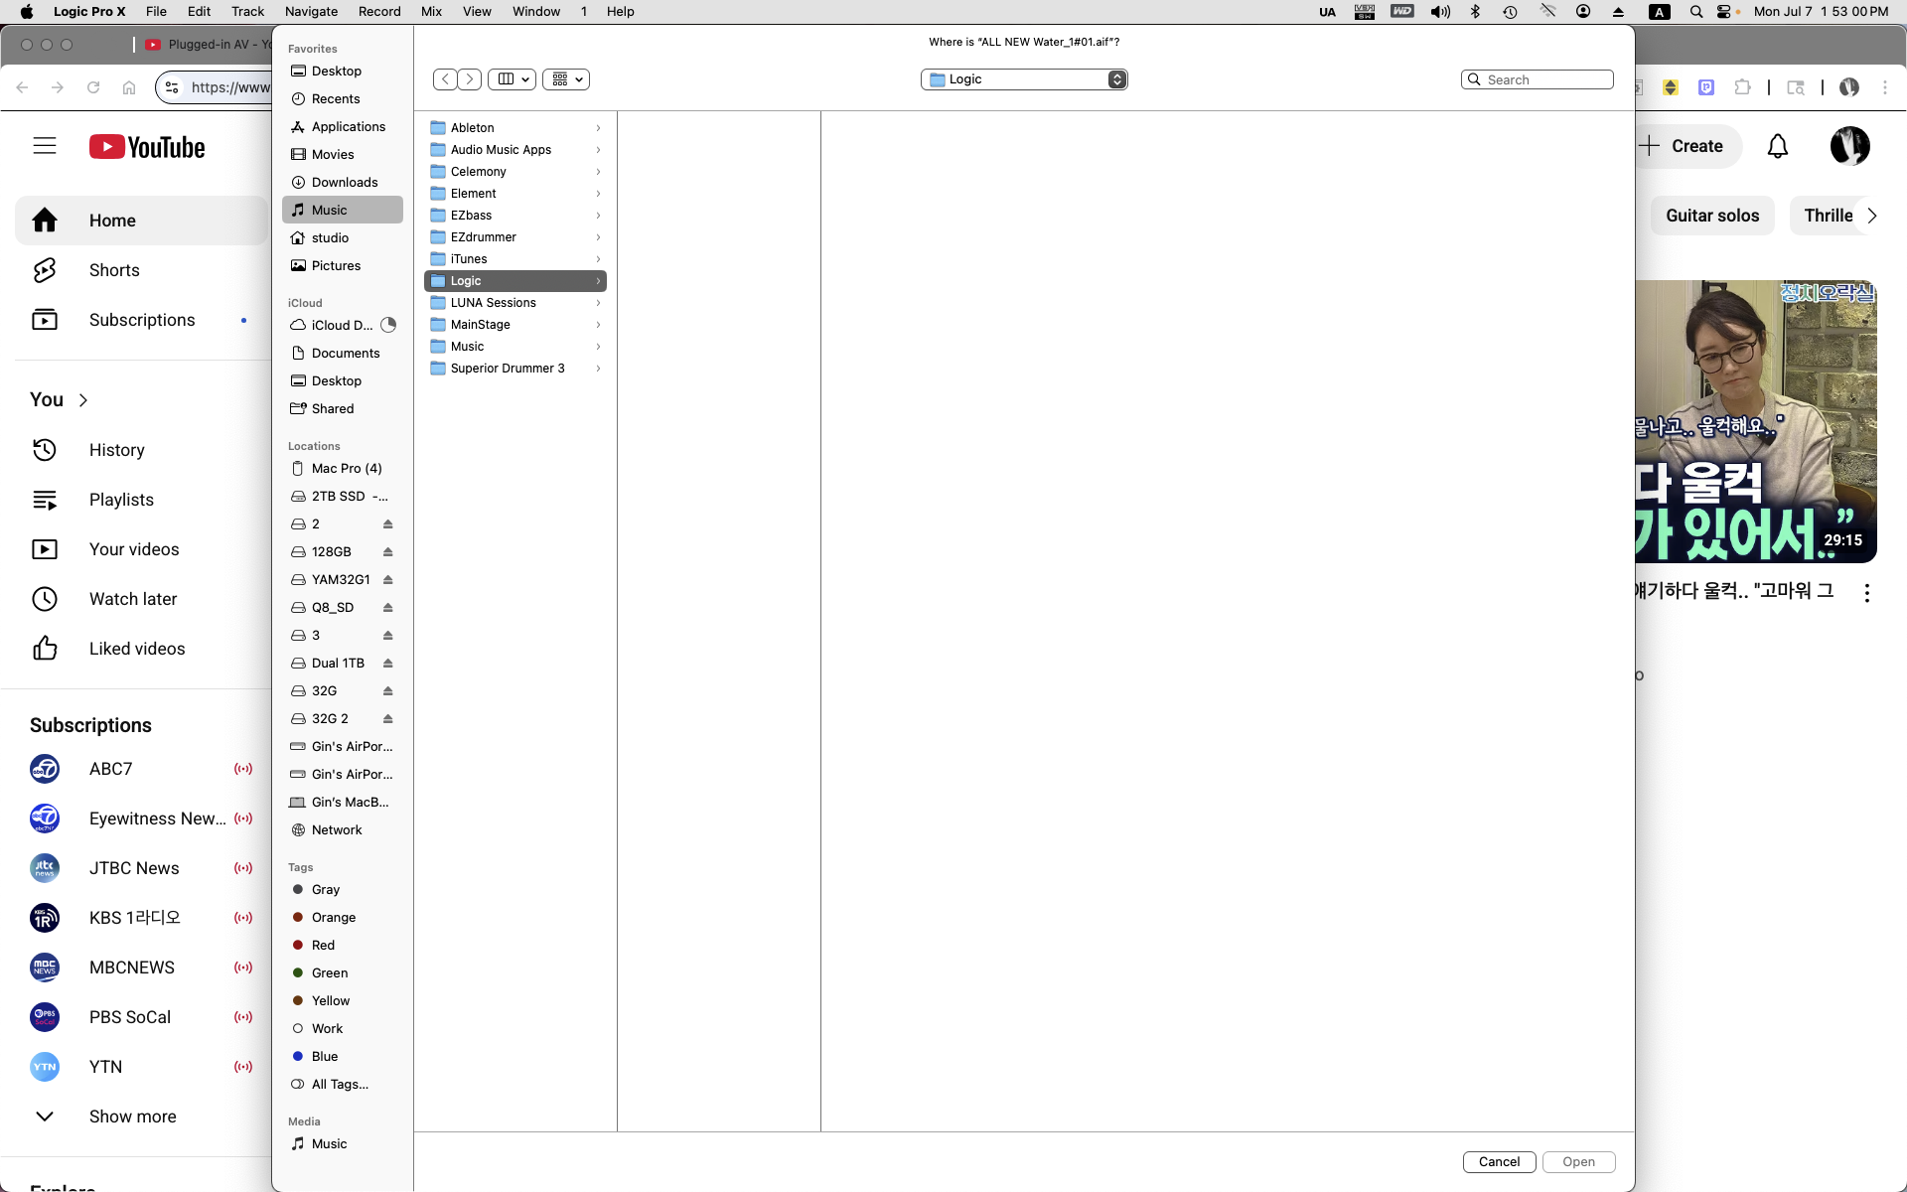
Task: Open the Logic folder path popup
Action: [x=1024, y=79]
